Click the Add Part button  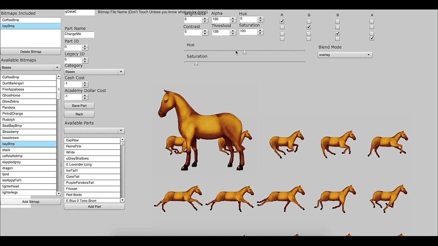[x=94, y=206]
